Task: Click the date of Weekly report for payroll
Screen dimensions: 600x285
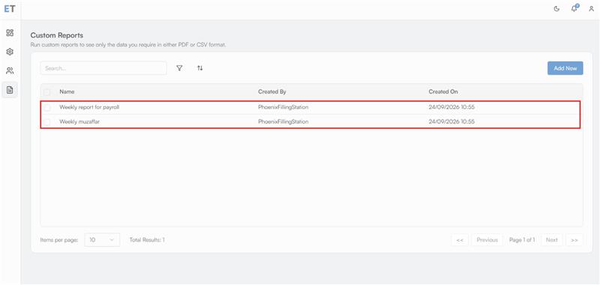Action: point(451,108)
